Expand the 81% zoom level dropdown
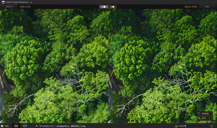This screenshot has width=217, height=128. (x=210, y=118)
